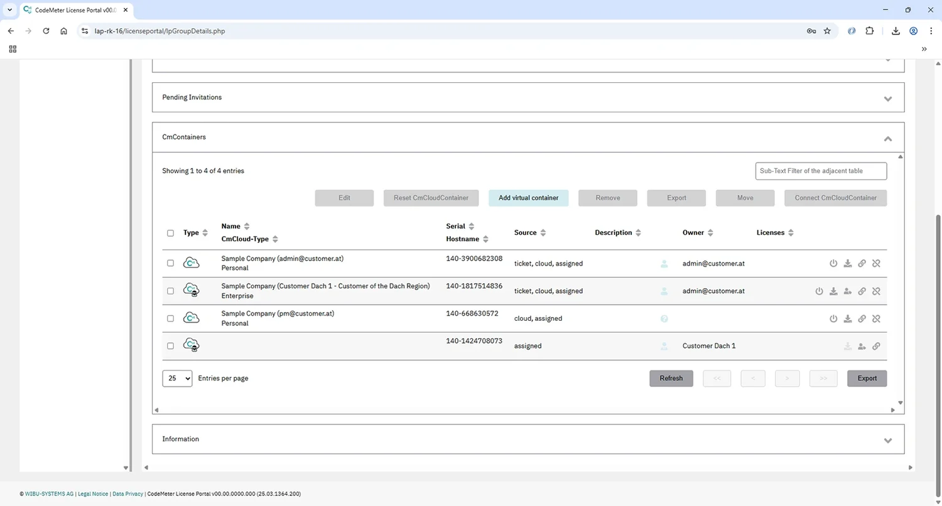Viewport: 942px width, 506px height.
Task: Click download icon in the 140-1817514836 row
Action: pos(833,291)
